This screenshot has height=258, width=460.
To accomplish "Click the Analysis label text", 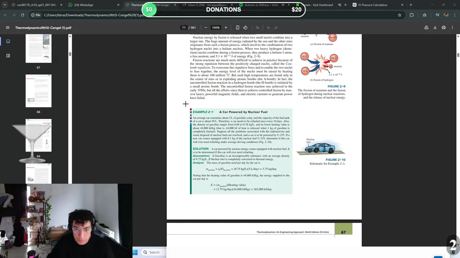I will (198, 163).
